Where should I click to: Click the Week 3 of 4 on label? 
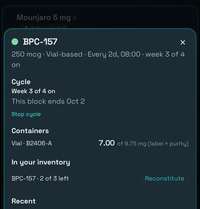click(x=33, y=91)
